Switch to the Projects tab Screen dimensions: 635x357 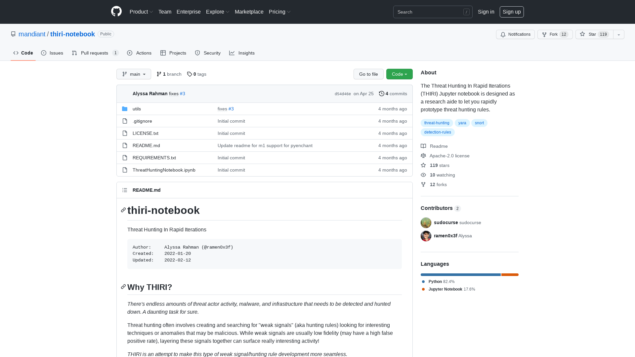173,53
